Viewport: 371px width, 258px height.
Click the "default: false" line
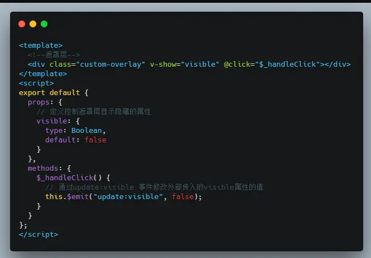tap(76, 140)
